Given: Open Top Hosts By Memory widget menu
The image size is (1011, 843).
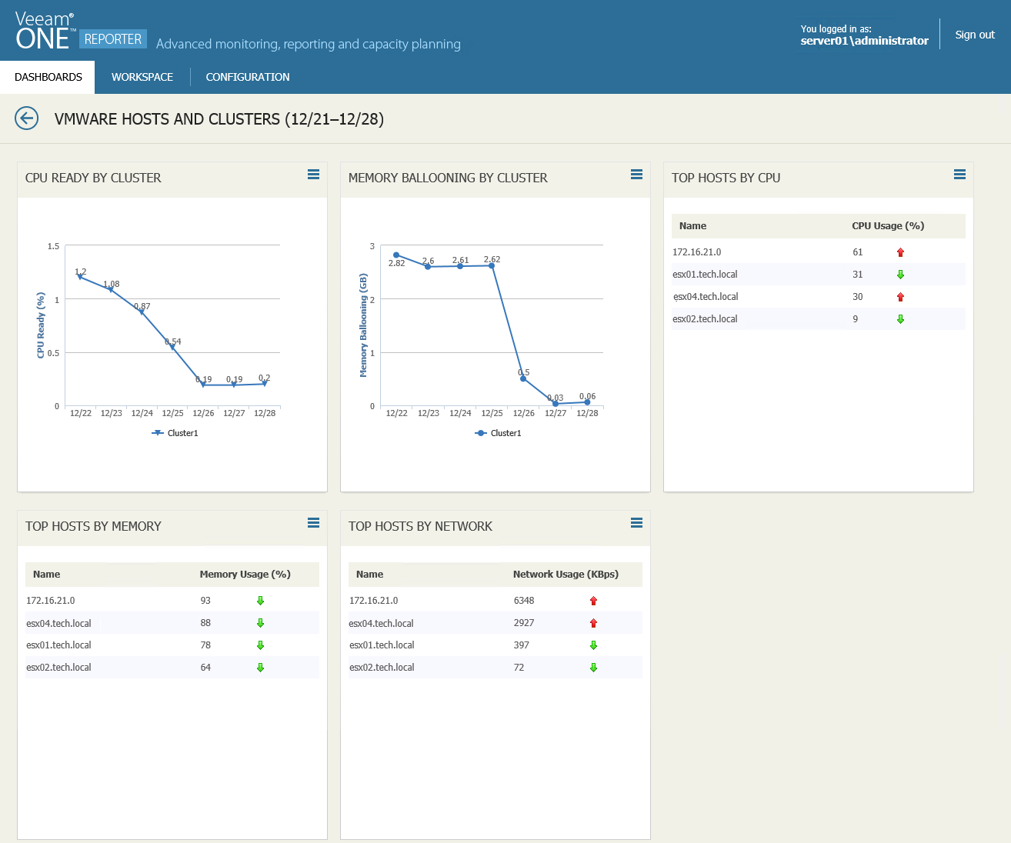Looking at the screenshot, I should tap(313, 523).
